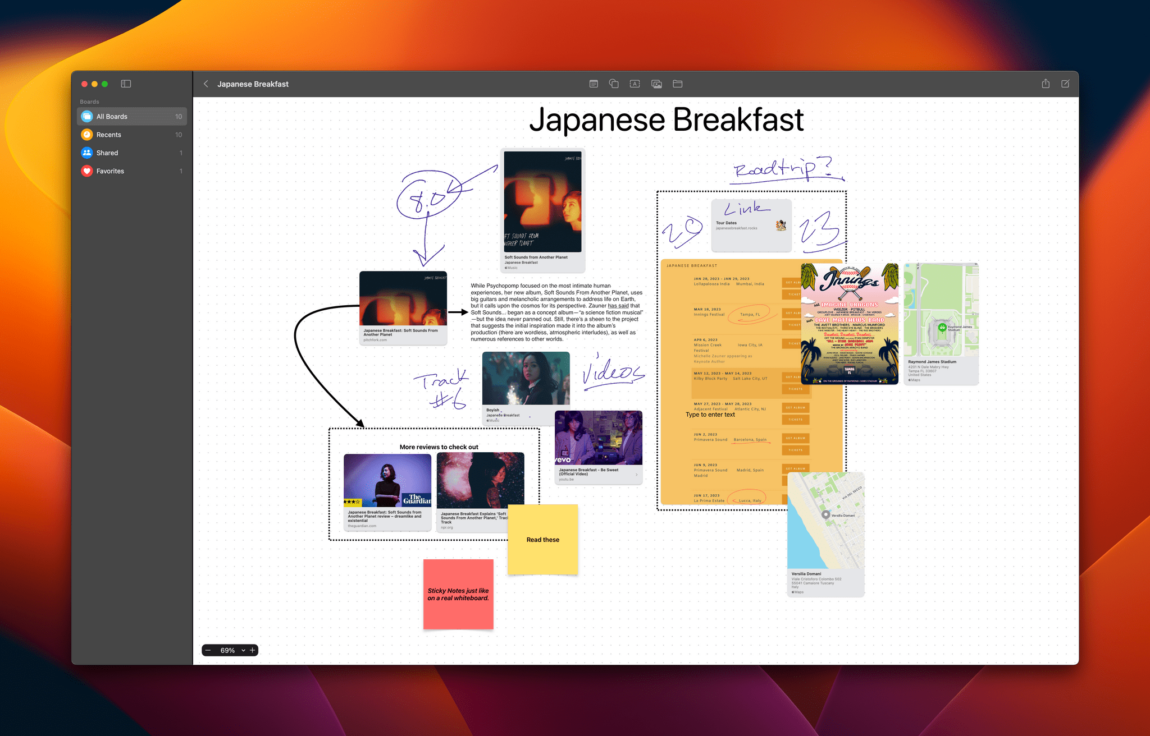Image resolution: width=1150 pixels, height=736 pixels.
Task: Select the red Sticky Notes sticky note
Action: point(458,594)
